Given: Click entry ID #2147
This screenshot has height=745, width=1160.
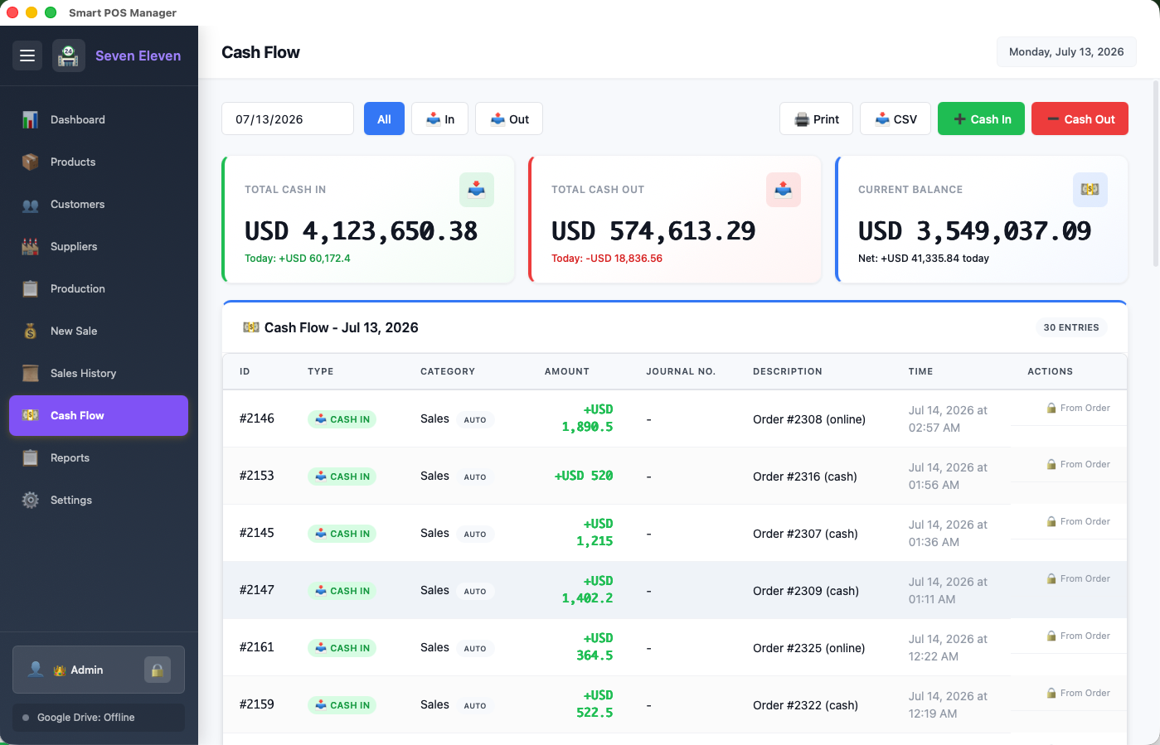Looking at the screenshot, I should click(257, 590).
